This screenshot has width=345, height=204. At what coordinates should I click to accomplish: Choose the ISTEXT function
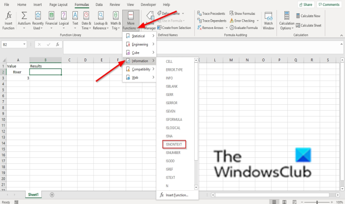pos(171,177)
